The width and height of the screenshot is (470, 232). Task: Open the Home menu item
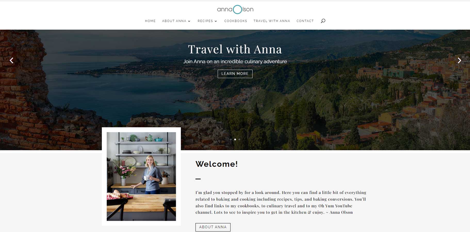[x=150, y=21]
